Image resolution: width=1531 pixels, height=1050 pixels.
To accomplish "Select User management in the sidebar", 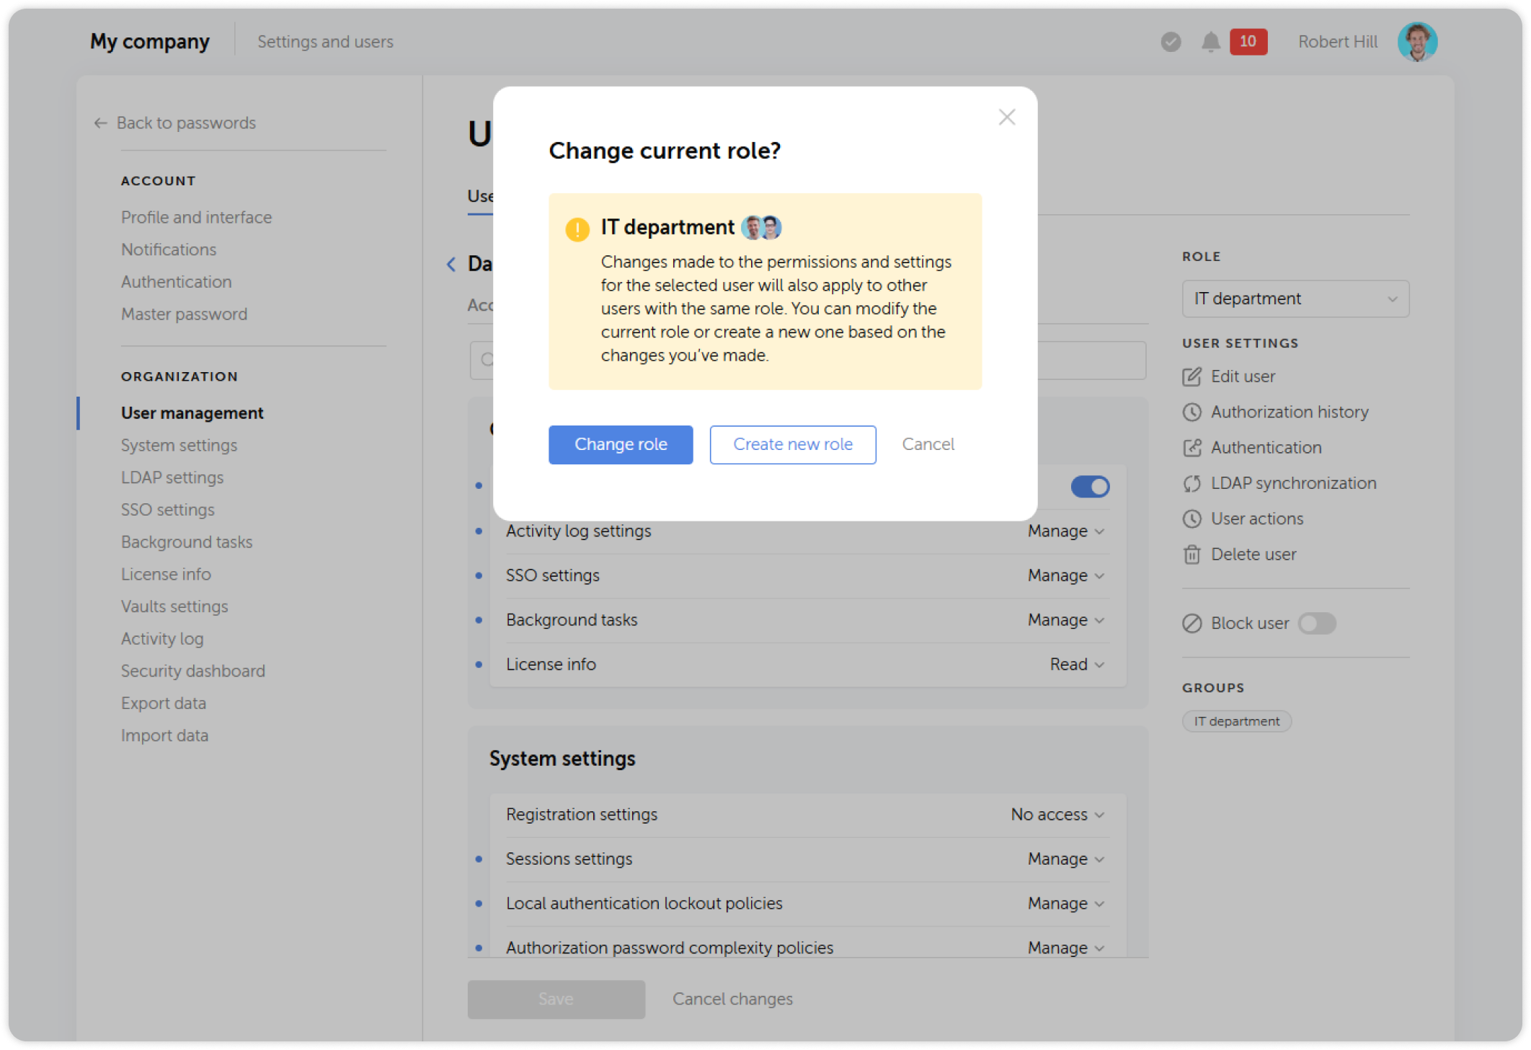I will pos(192,412).
